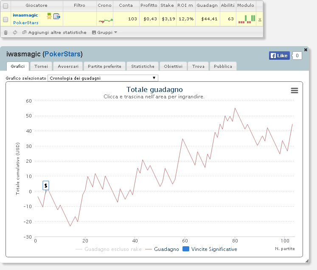Open the chart hamburger menu icon
The width and height of the screenshot is (317, 270).
pyautogui.click(x=295, y=90)
